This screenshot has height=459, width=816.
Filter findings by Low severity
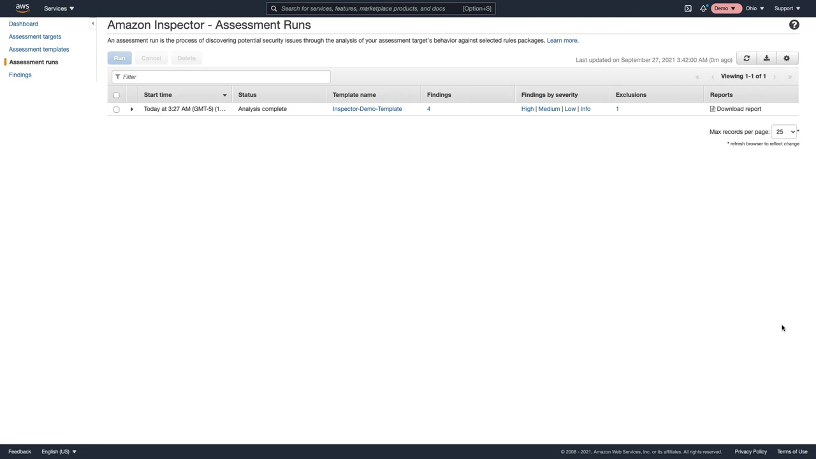tap(570, 109)
